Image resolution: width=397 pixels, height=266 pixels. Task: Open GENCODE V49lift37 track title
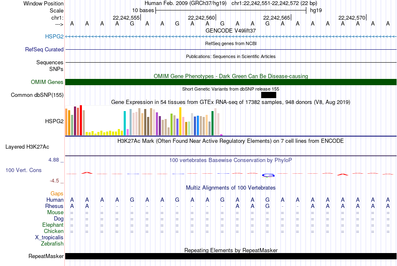231,30
